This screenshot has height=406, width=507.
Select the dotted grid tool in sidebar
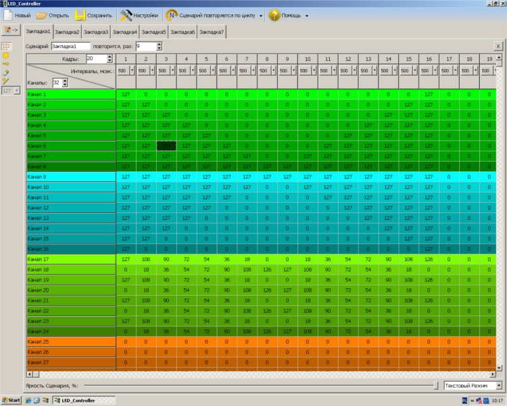coord(7,47)
